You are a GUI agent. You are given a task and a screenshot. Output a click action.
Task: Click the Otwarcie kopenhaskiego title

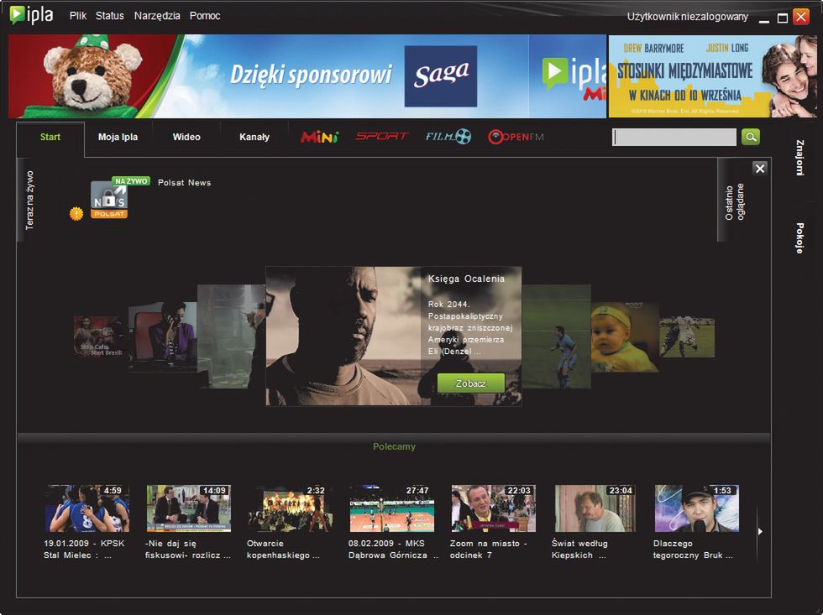click(x=283, y=550)
